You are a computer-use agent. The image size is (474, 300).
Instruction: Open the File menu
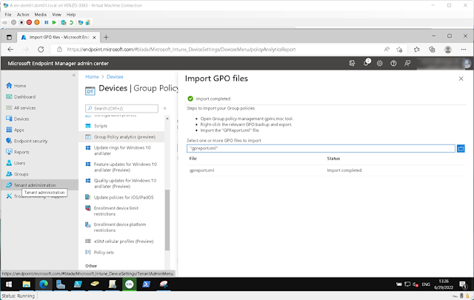pos(8,15)
